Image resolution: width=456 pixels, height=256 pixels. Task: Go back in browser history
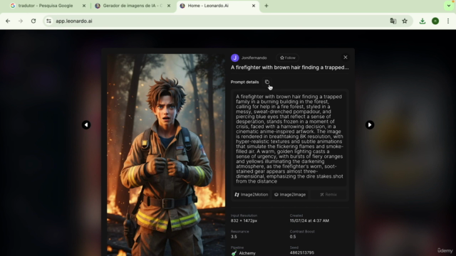[x=8, y=21]
